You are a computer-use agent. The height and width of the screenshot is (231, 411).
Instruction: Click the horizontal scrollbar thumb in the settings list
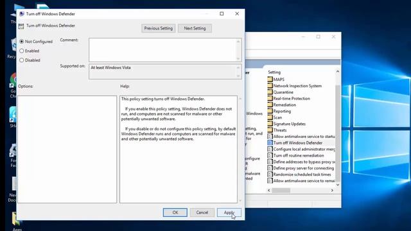(x=281, y=191)
